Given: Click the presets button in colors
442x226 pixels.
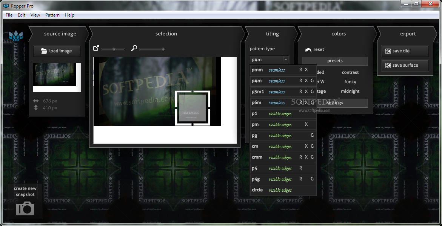Looking at the screenshot, I should pos(335,61).
